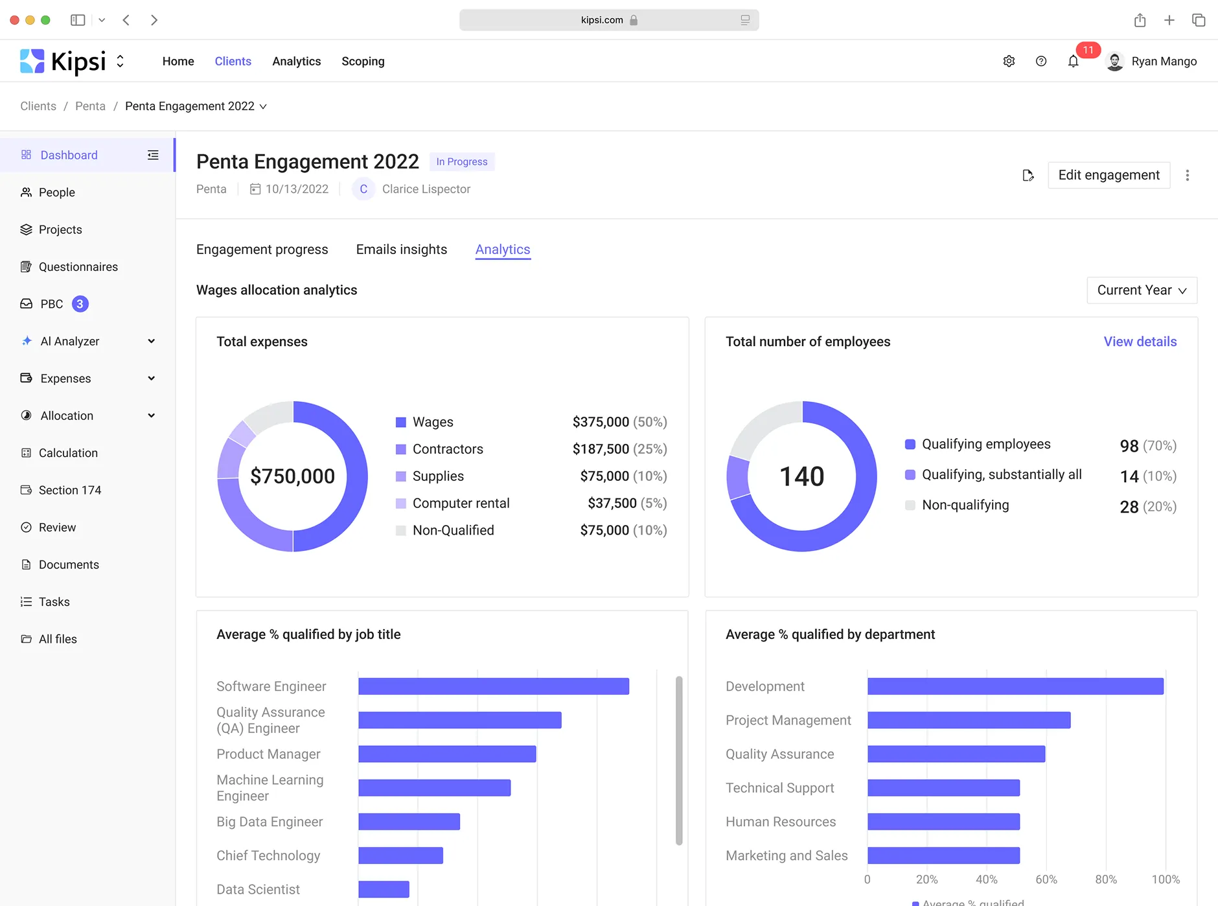The width and height of the screenshot is (1218, 906).
Task: Switch to Engagement progress tab
Action: tap(262, 250)
